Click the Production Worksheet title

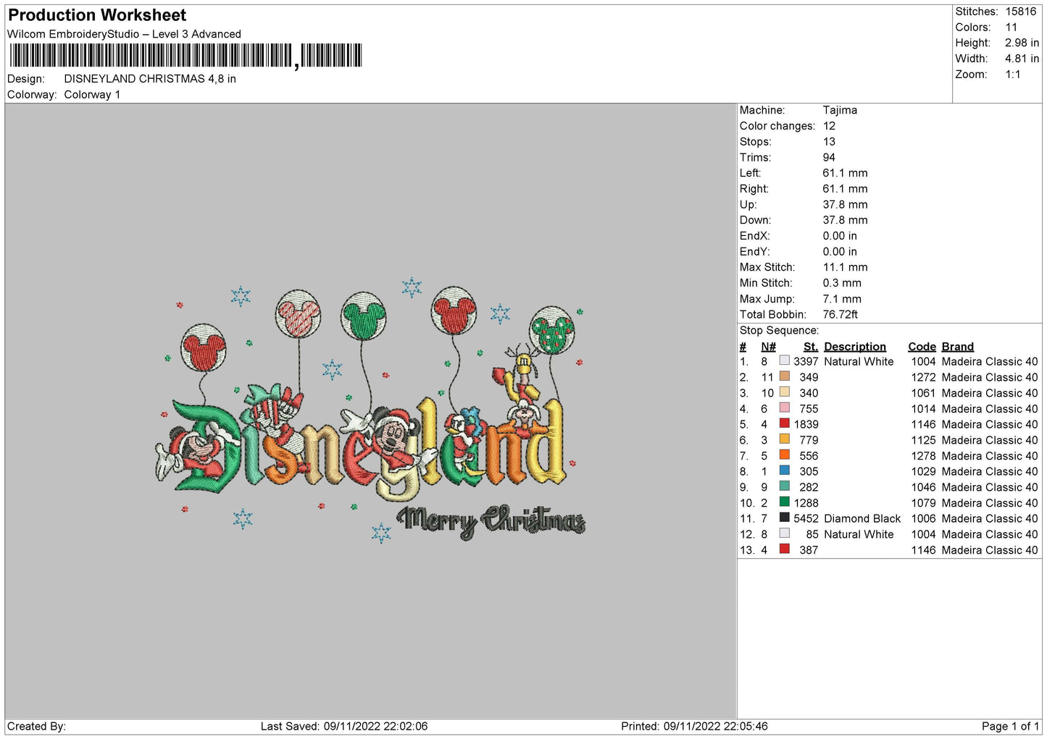97,15
